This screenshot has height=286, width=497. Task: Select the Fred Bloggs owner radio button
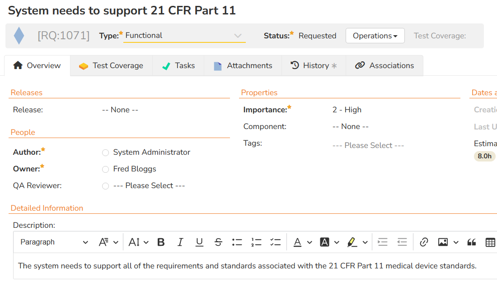[x=105, y=169]
